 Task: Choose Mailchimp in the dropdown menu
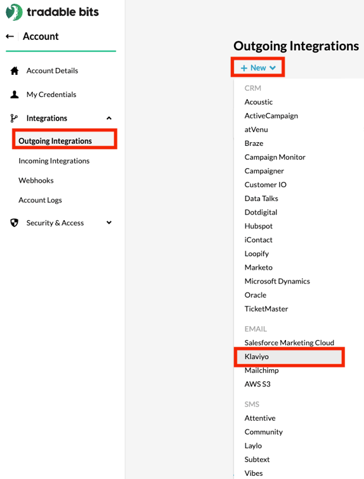click(x=262, y=371)
